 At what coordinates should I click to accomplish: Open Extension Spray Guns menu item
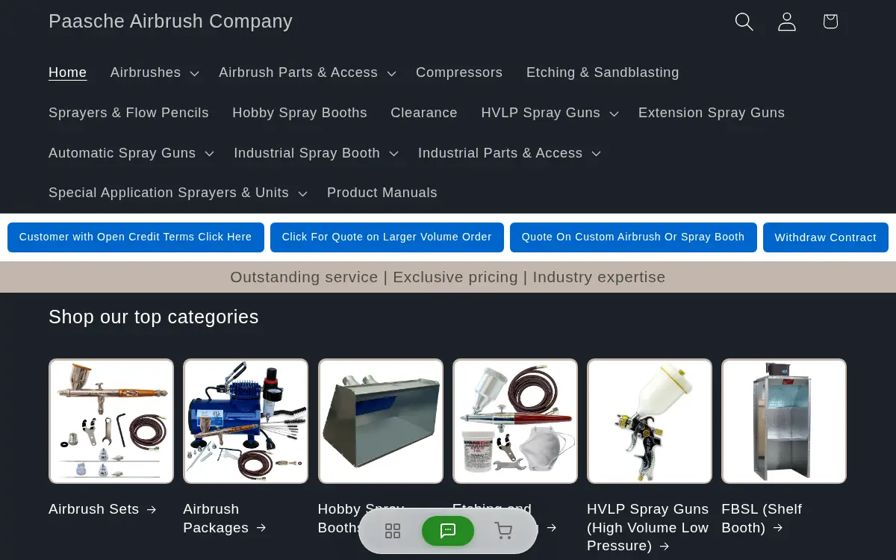point(712,113)
